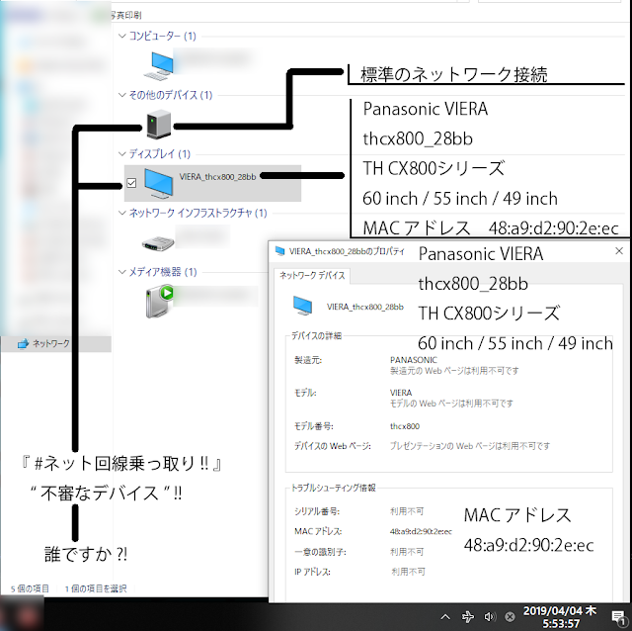The height and width of the screenshot is (631, 632).
Task: Open the Action Center notification icon
Action: [x=617, y=617]
